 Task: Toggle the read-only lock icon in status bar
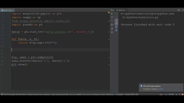176,94
